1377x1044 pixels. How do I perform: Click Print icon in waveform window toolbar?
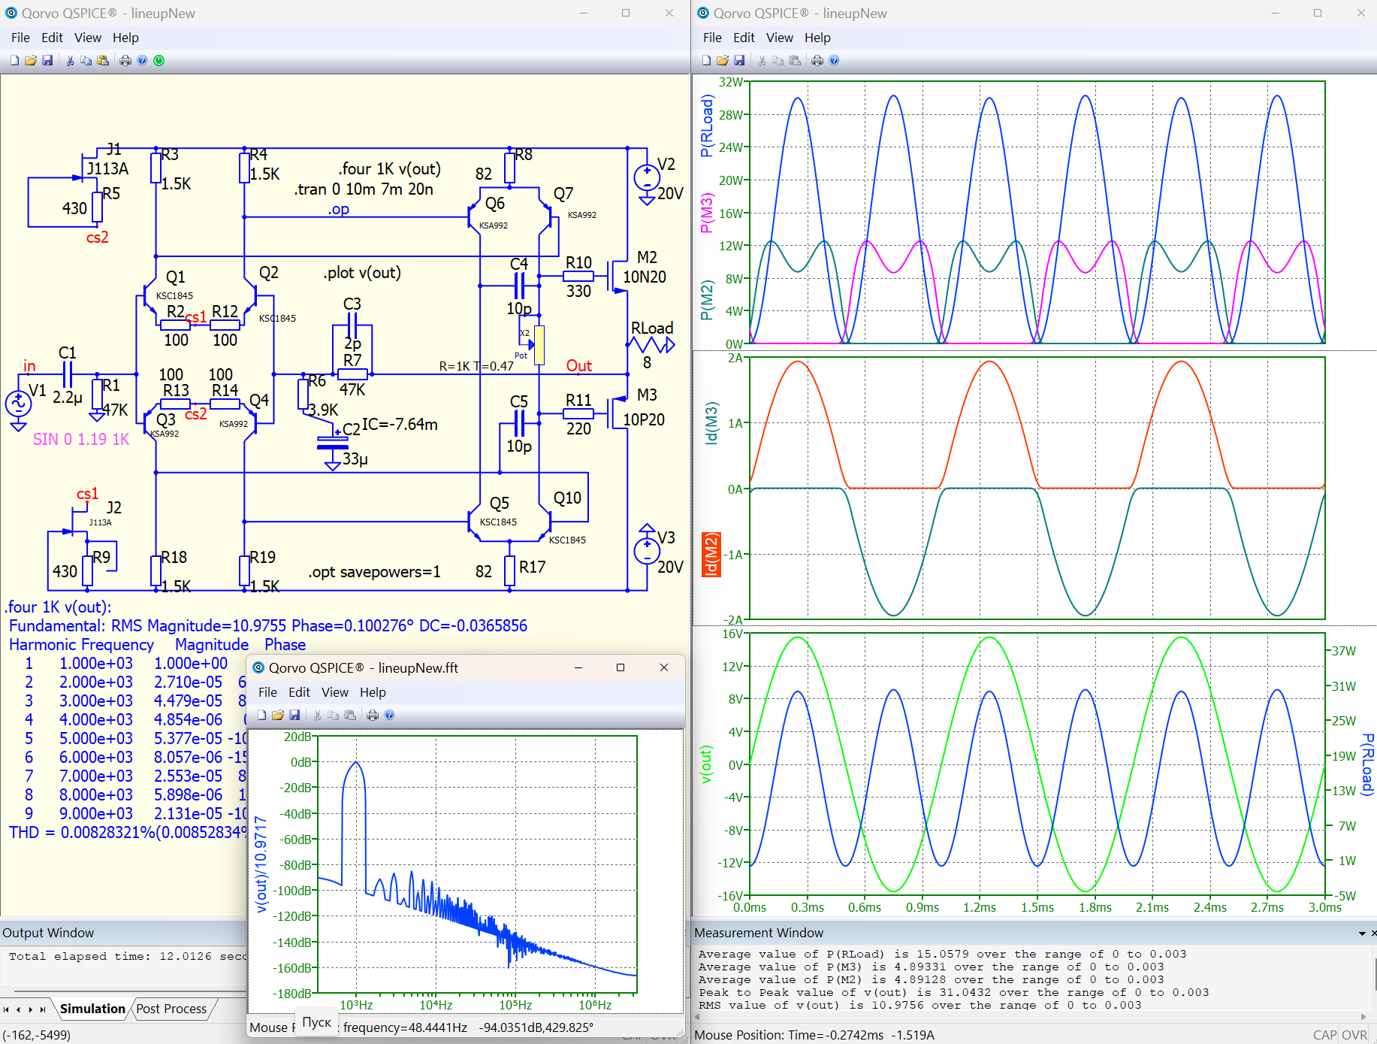[817, 61]
